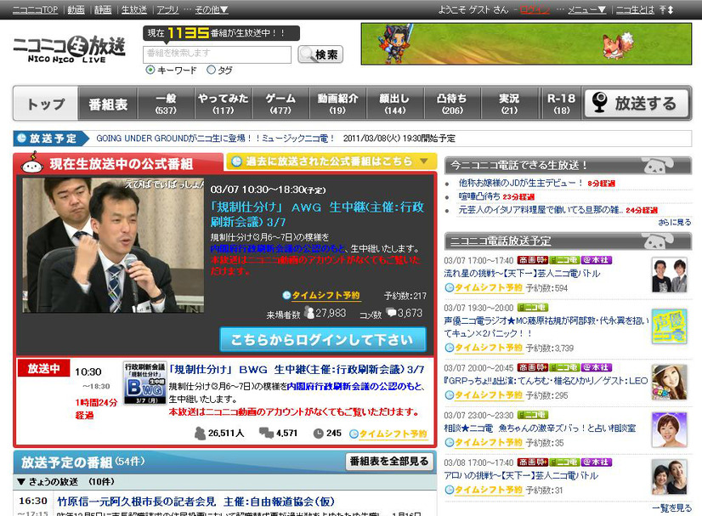Image resolution: width=702 pixels, height=516 pixels.
Task: Open 喧嘩凸待ち broadcast link
Action: (479, 196)
